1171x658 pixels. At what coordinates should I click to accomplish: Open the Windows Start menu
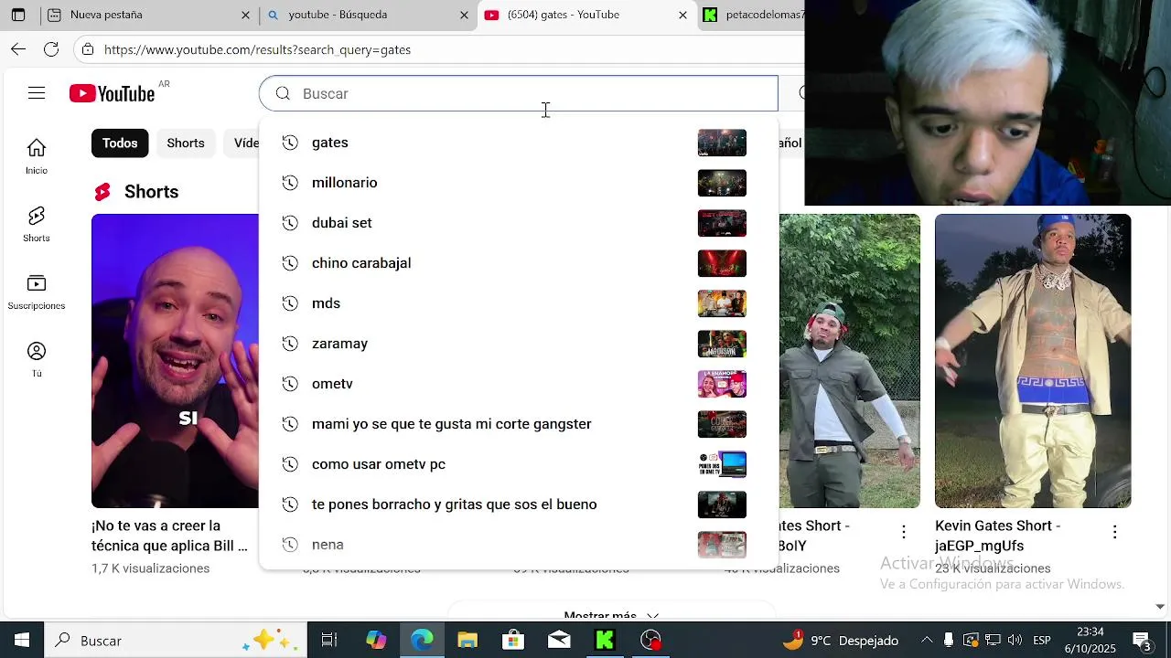pyautogui.click(x=22, y=641)
